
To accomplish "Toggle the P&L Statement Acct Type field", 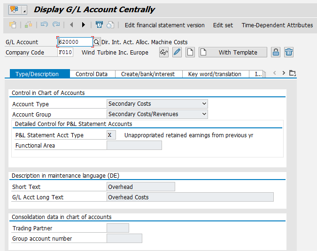I will (111, 135).
